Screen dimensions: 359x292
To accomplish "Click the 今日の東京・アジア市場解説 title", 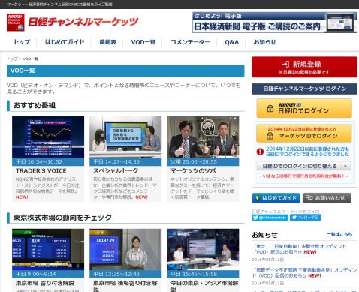I will point(204,286).
